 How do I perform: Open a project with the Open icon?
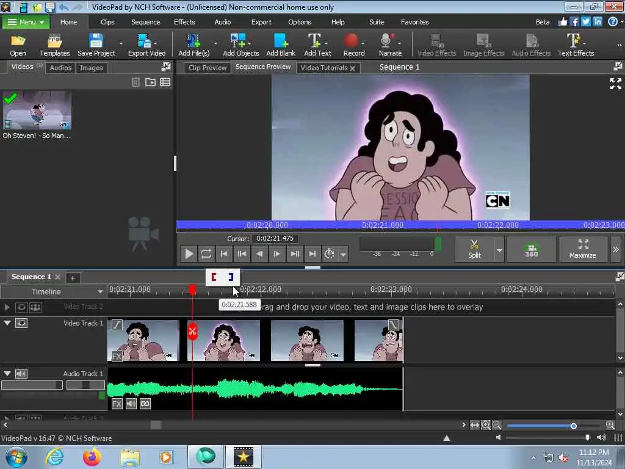(18, 45)
